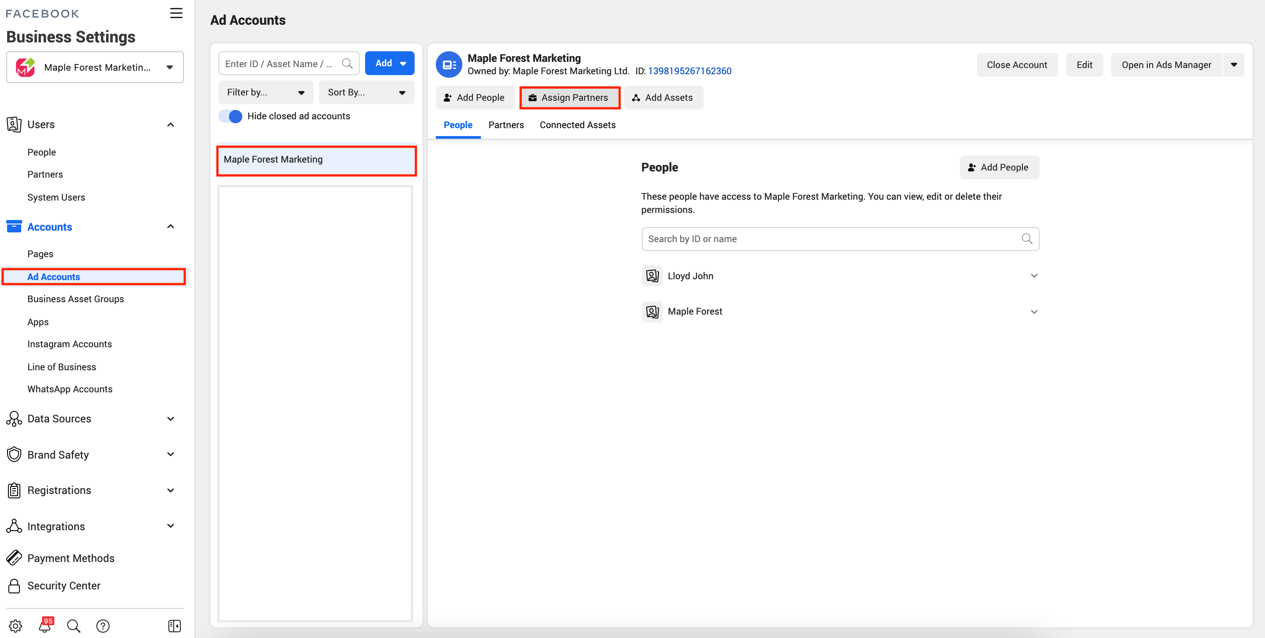
Task: Expand the Registrations section
Action: coord(171,490)
